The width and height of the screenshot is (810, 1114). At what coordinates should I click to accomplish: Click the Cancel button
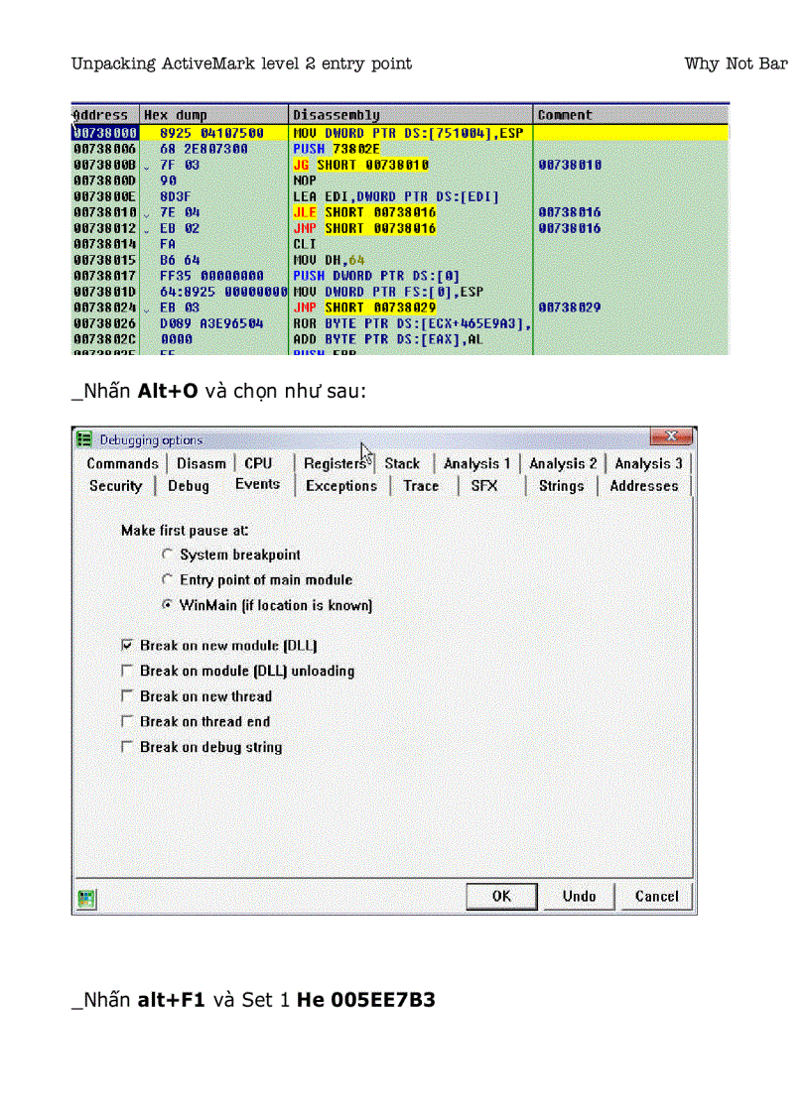(x=656, y=896)
